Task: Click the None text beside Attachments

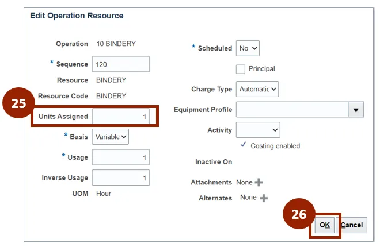Action: point(244,182)
